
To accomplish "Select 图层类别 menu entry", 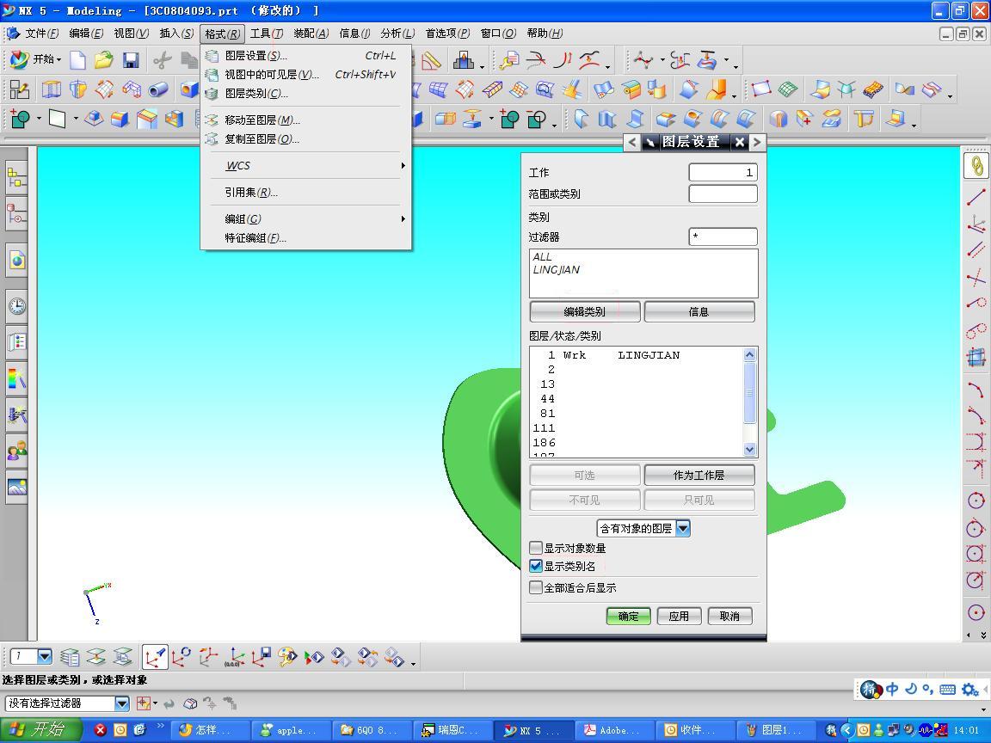I will click(306, 94).
